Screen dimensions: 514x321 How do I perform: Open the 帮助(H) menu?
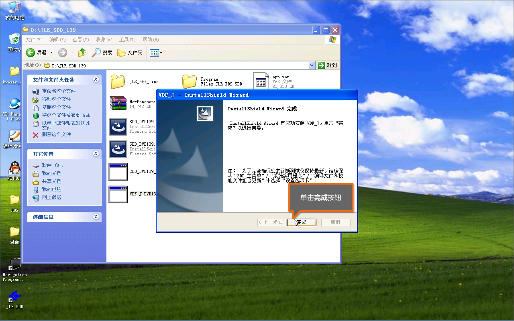[151, 40]
